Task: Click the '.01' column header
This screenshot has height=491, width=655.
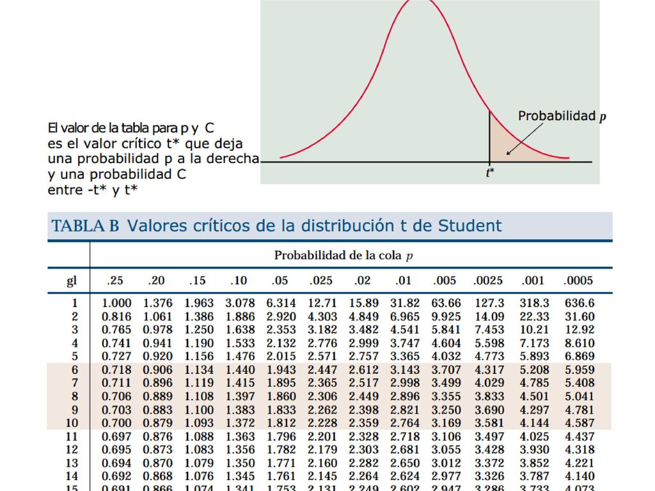Action: (403, 281)
